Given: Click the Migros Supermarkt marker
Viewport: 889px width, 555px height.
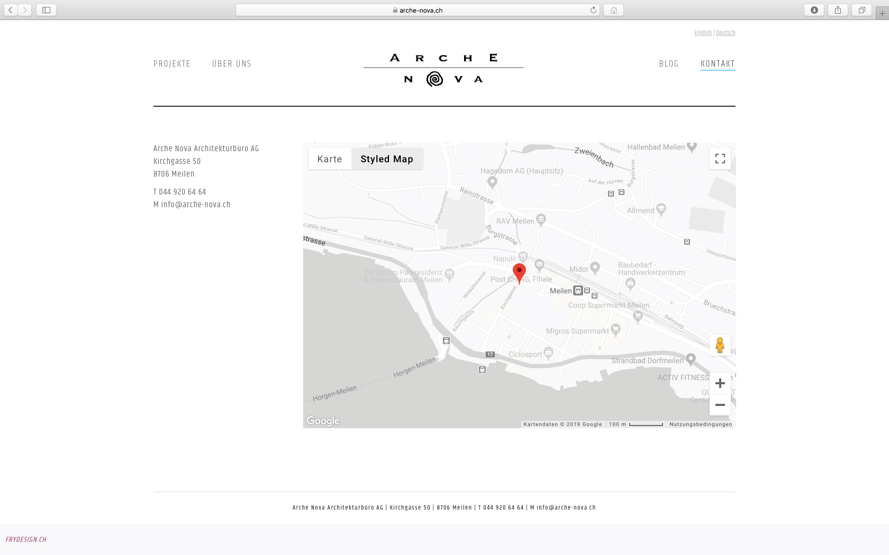Looking at the screenshot, I should (x=615, y=330).
